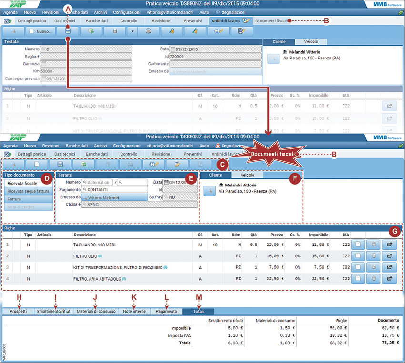Image resolution: width=405 pixels, height=363 pixels.
Task: Select Ricevuta segue fattura document type
Action: point(29,191)
